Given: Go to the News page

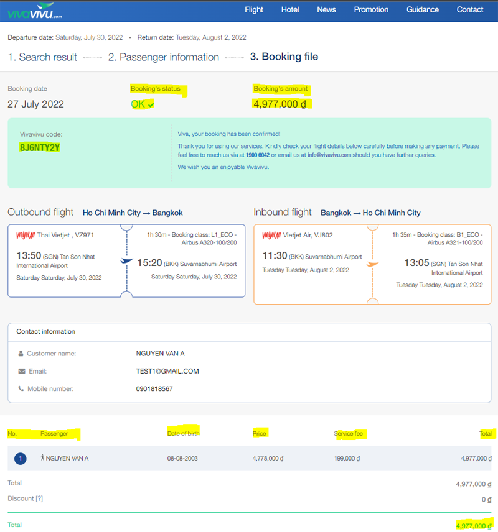Looking at the screenshot, I should pos(326,10).
